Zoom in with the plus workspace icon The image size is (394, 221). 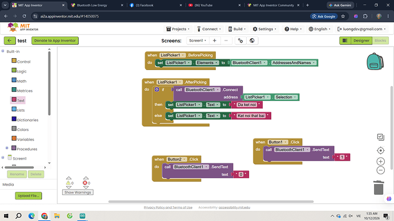click(x=381, y=161)
